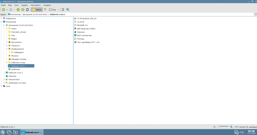Viewport: 257px width, 135px height.
Task: Collapse the Изображения tree node
Action: (x=7, y=49)
